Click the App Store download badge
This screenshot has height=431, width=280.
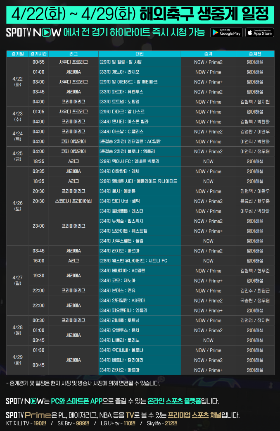coord(259,33)
